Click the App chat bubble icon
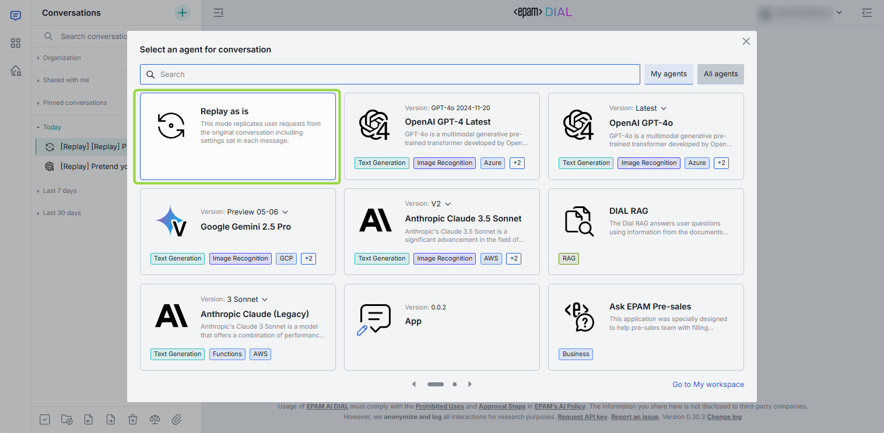Viewport: 884px width, 433px height. coord(374,319)
